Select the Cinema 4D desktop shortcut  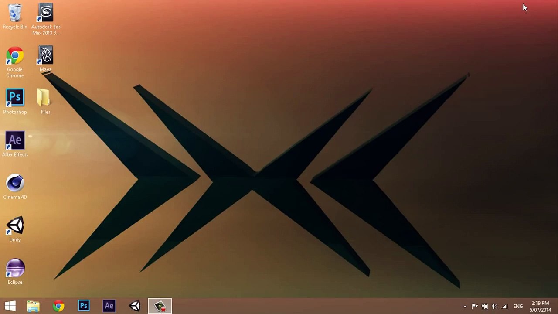pyautogui.click(x=15, y=187)
